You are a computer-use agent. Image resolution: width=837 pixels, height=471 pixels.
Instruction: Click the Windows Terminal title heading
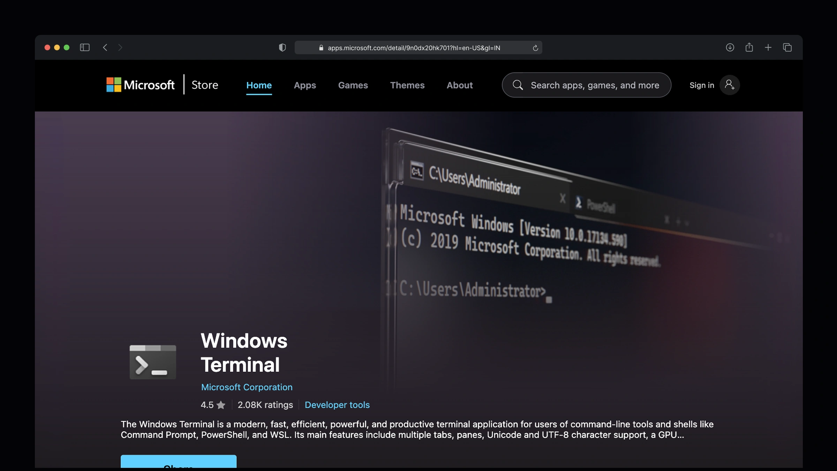[x=244, y=352]
